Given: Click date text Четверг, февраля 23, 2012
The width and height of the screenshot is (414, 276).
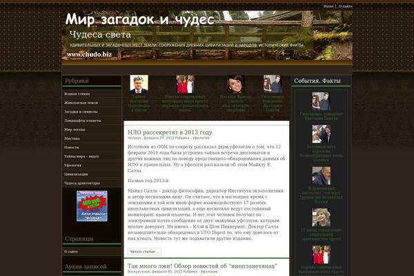Looking at the screenshot, I should click(150, 138).
